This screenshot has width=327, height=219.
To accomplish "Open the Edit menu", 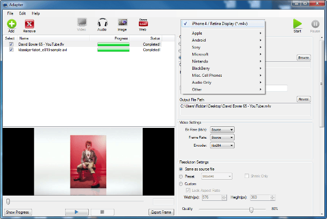I will point(22,13).
